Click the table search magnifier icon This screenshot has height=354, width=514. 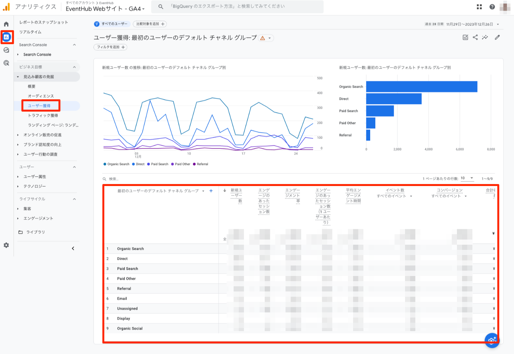[x=104, y=179]
